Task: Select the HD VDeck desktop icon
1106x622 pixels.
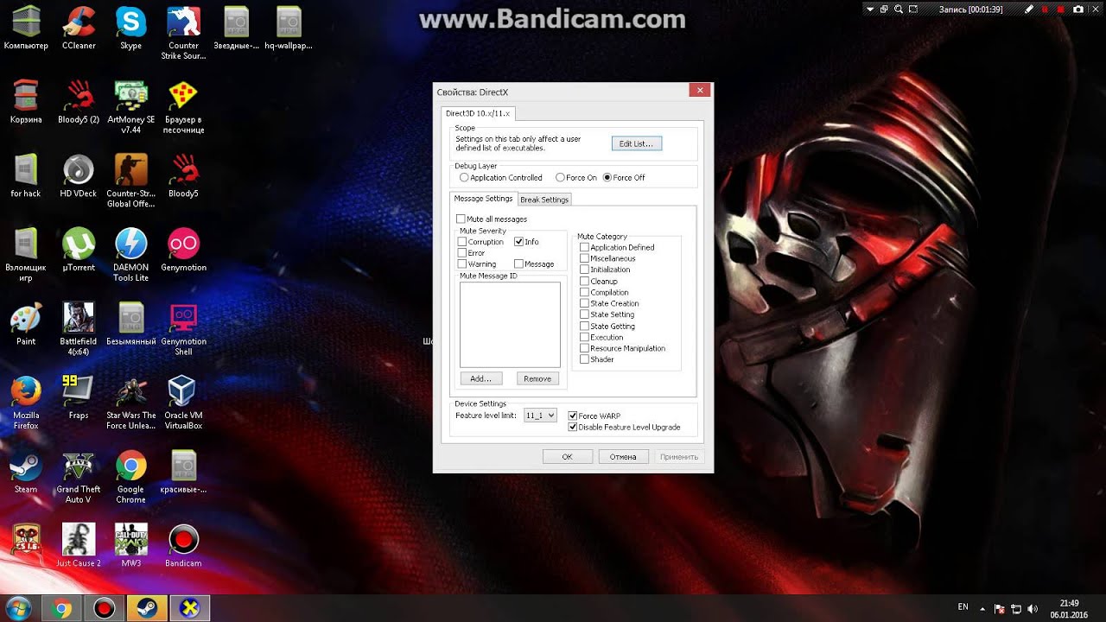Action: pyautogui.click(x=79, y=176)
